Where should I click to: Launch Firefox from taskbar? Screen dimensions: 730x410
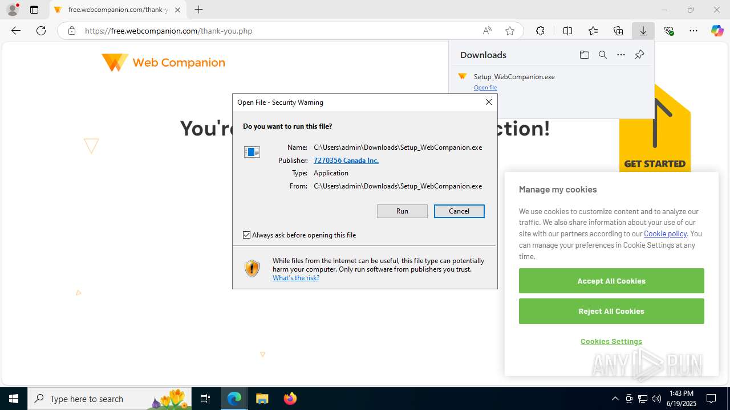click(290, 399)
